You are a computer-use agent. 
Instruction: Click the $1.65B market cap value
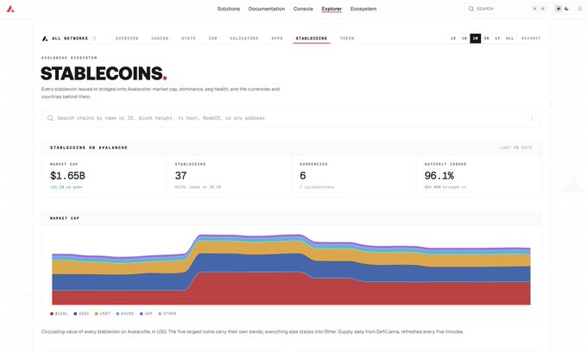click(x=67, y=176)
